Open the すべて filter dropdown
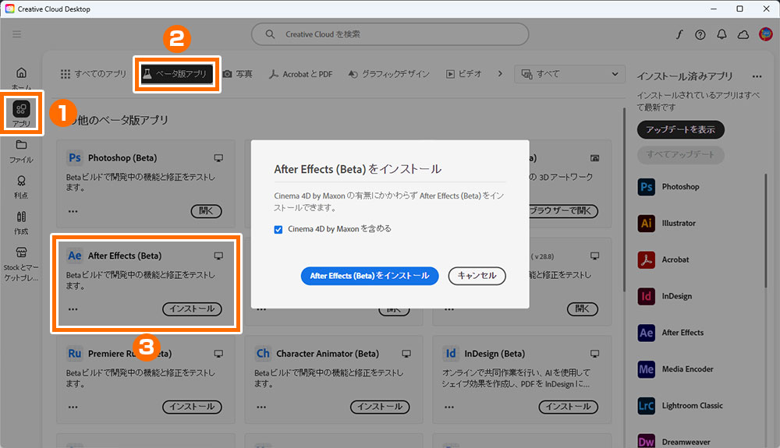 click(x=570, y=74)
